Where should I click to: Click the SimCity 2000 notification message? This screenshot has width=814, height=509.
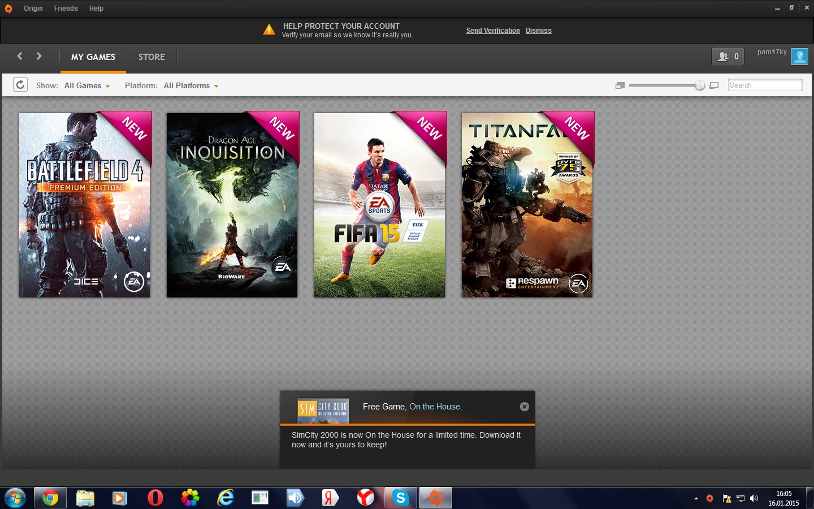[406, 440]
